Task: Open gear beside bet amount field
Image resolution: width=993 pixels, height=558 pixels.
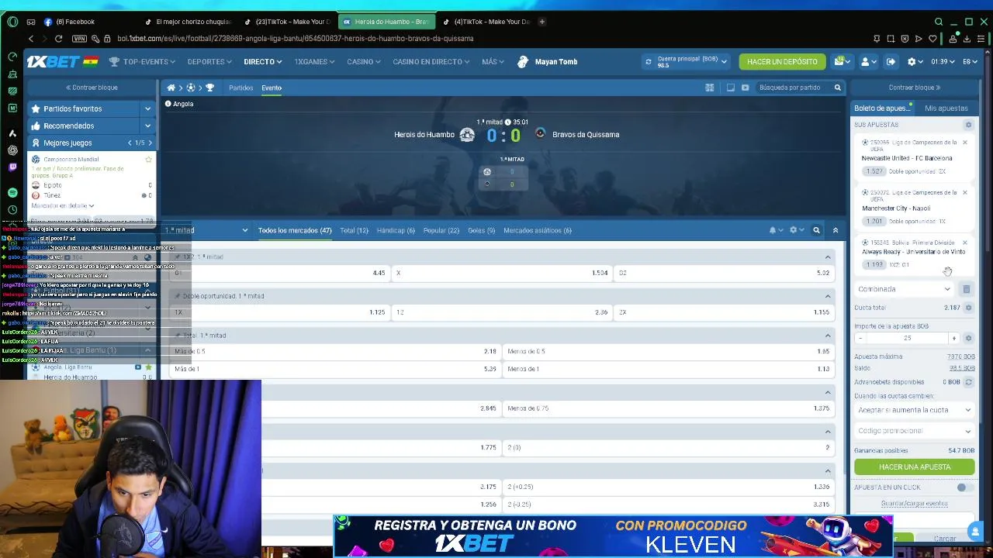Action: [x=968, y=338]
